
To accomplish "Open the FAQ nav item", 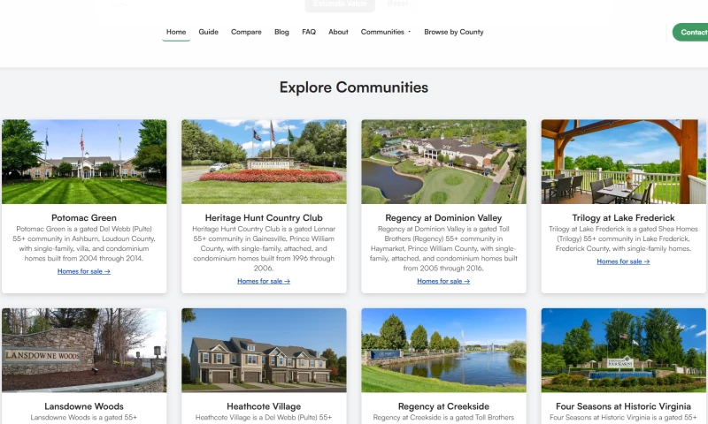I will point(309,32).
